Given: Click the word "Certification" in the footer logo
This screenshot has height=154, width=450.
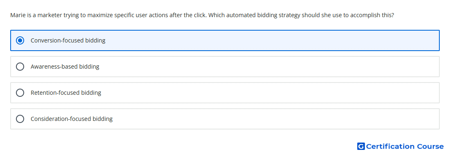Looking at the screenshot, I should 390,146.
